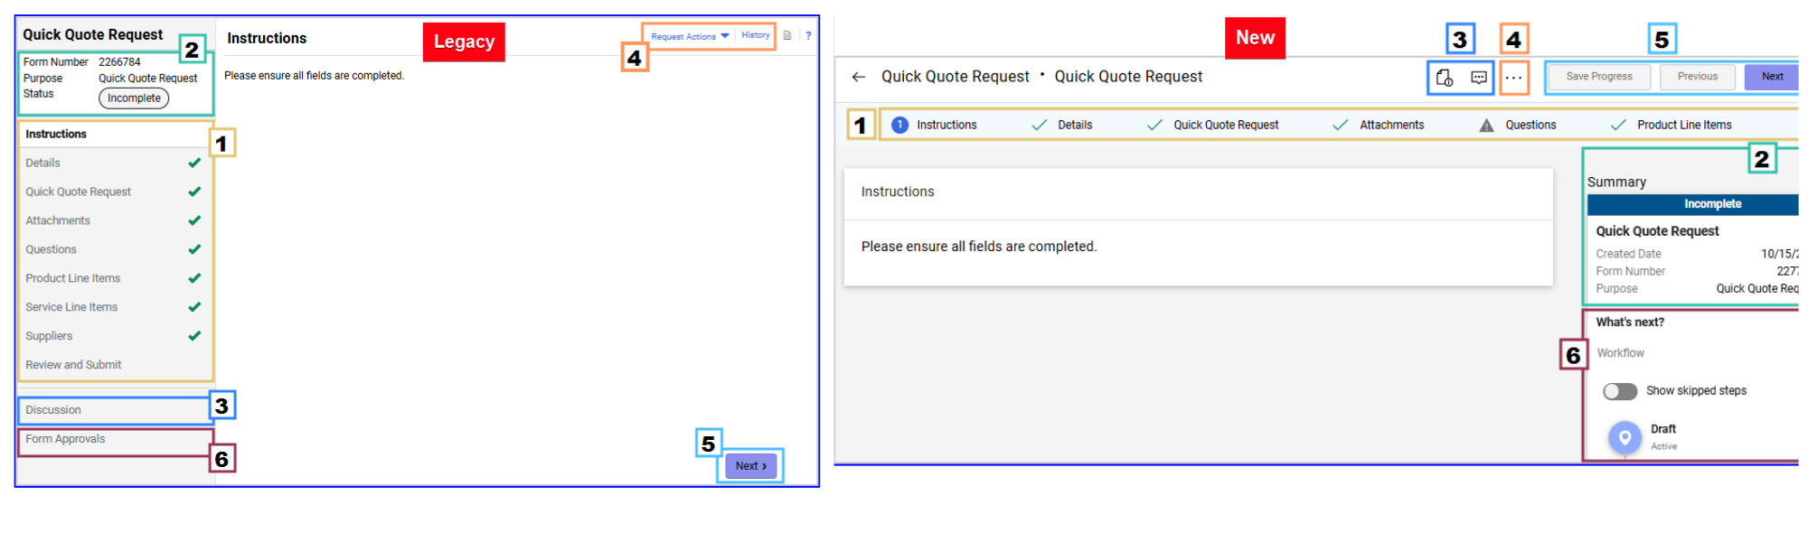Click the 'What's next?' heading
This screenshot has width=1808, height=542.
click(x=1630, y=322)
